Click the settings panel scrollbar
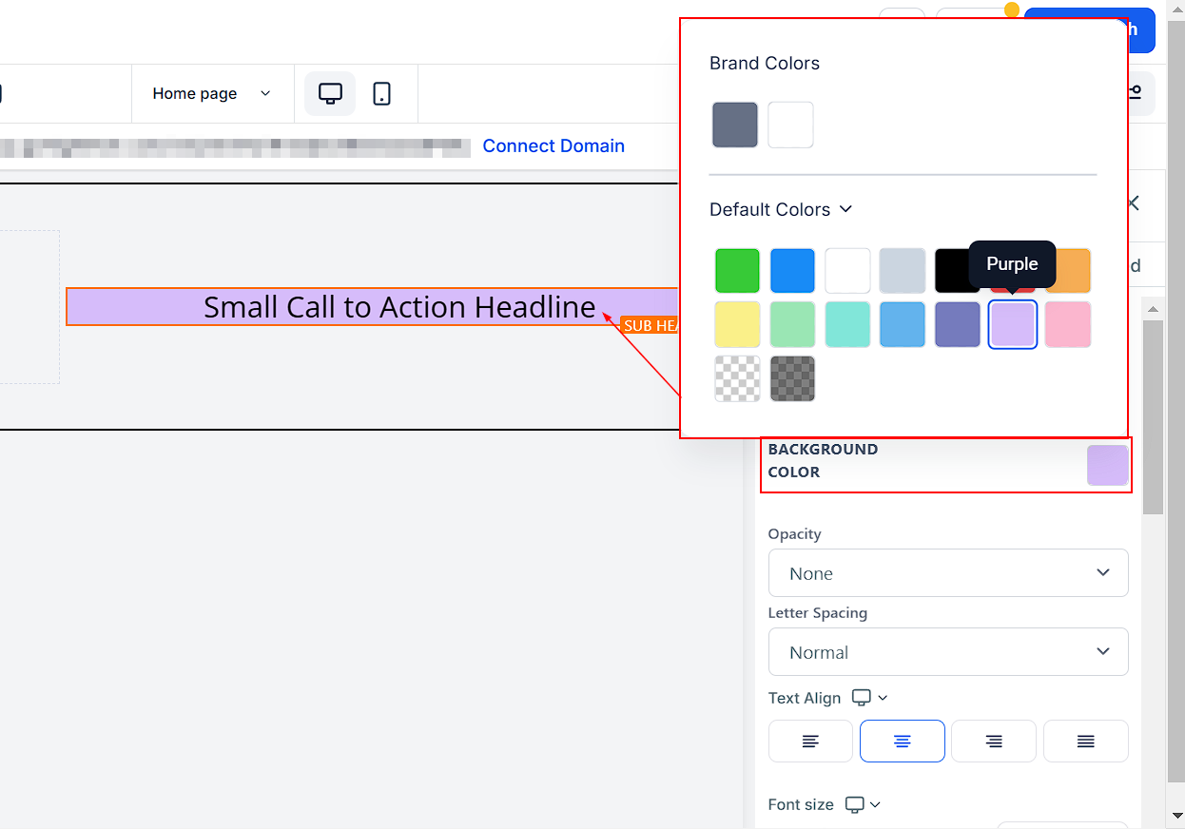The width and height of the screenshot is (1185, 829). point(1153,418)
